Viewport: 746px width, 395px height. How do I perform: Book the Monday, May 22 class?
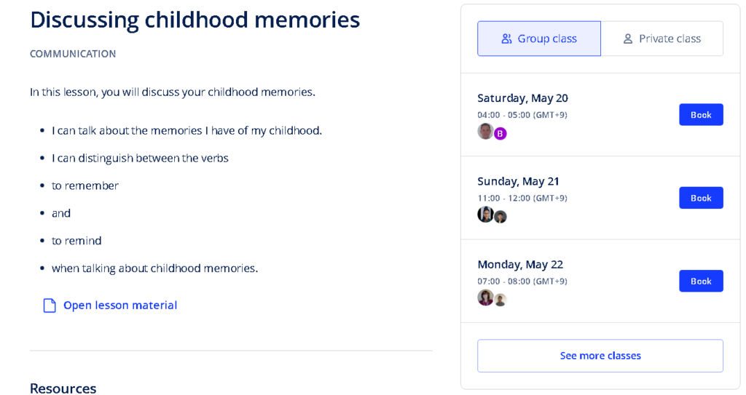point(701,281)
